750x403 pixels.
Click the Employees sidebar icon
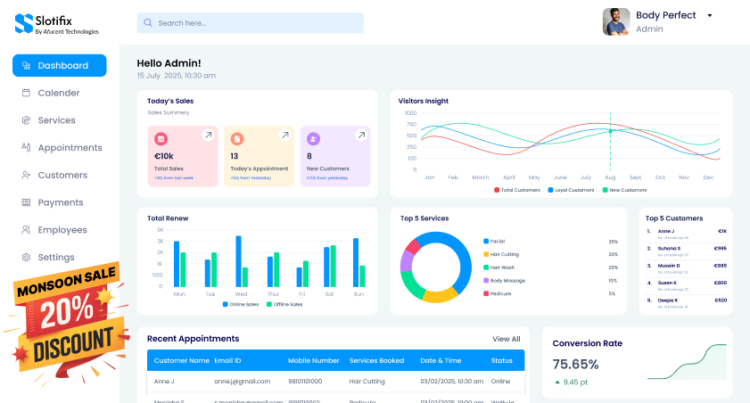pyautogui.click(x=27, y=230)
